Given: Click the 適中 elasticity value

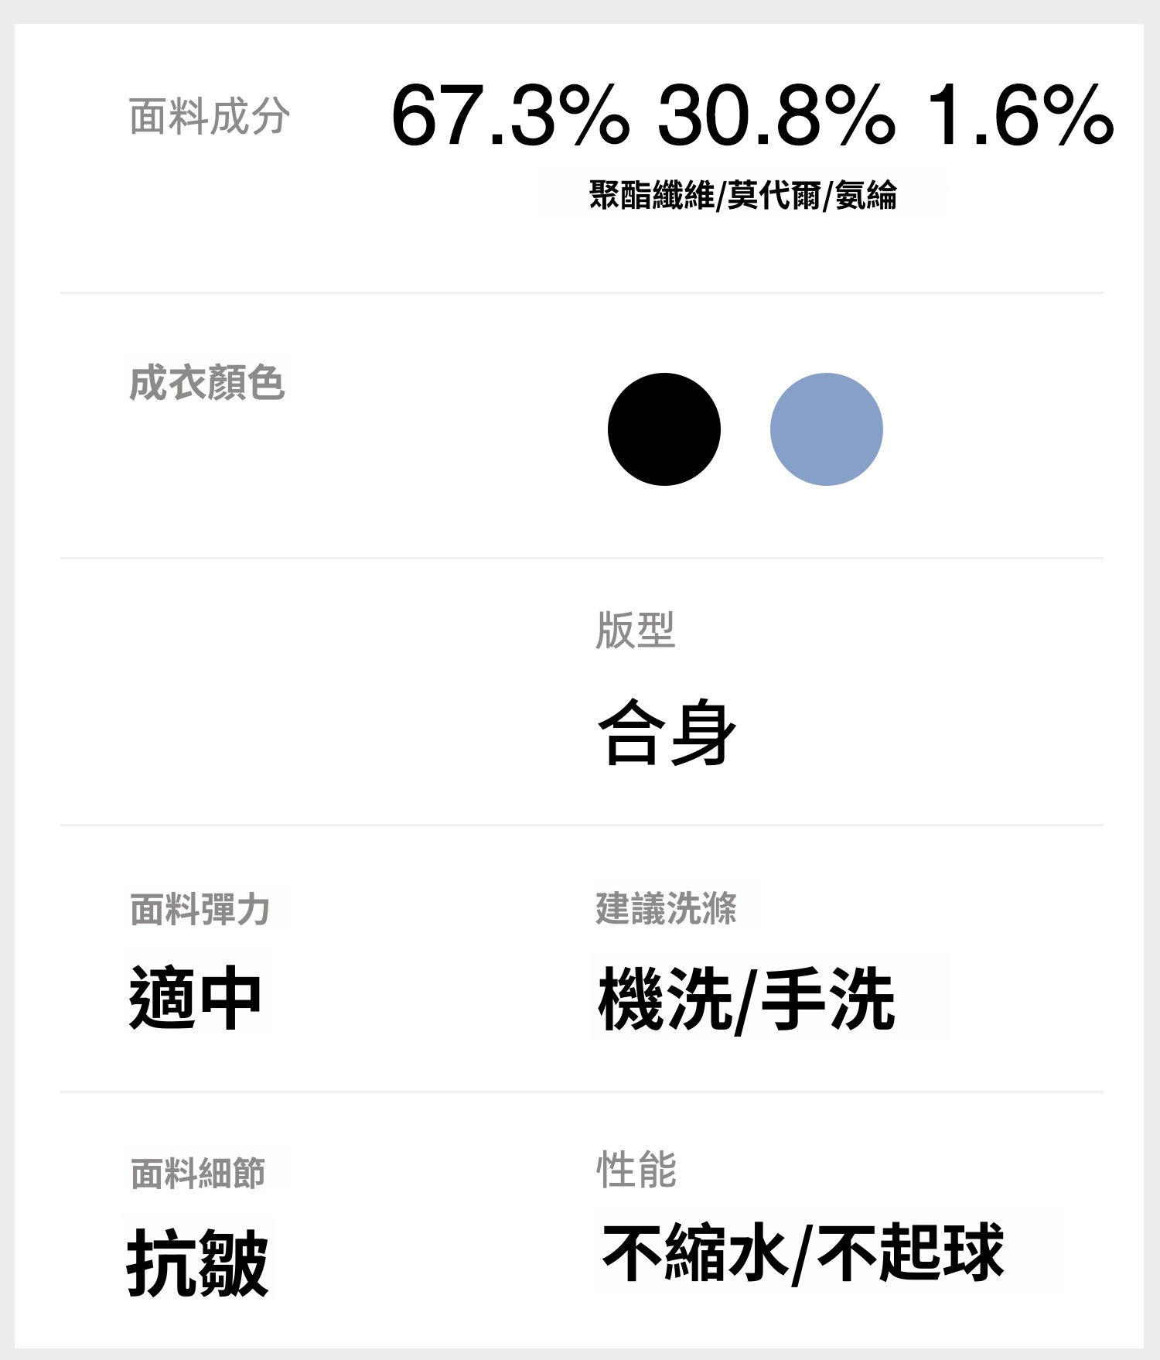Looking at the screenshot, I should click(195, 998).
